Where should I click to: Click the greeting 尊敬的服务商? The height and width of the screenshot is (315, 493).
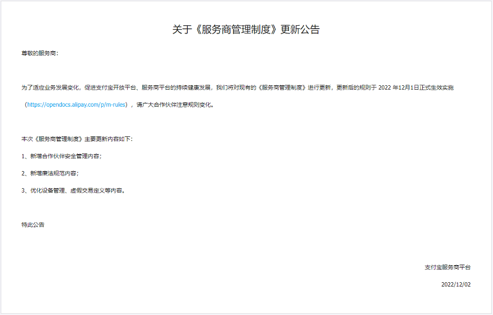(x=39, y=53)
